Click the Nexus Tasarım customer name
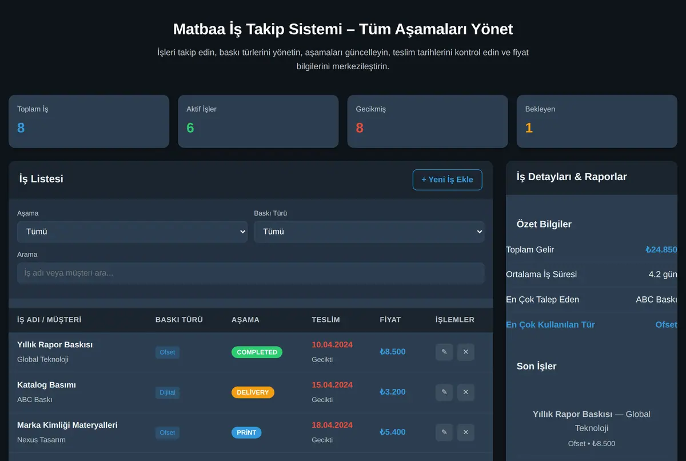The height and width of the screenshot is (461, 686). coord(41,439)
